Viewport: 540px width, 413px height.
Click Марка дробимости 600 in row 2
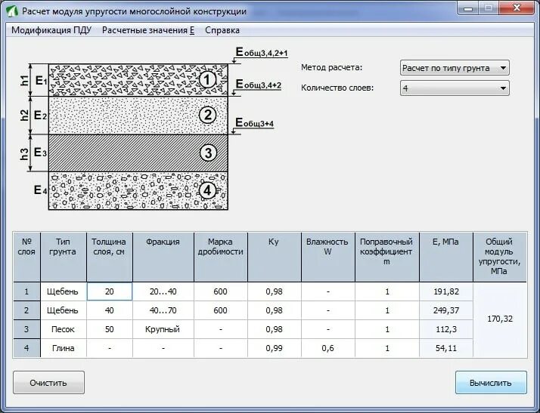tap(221, 310)
